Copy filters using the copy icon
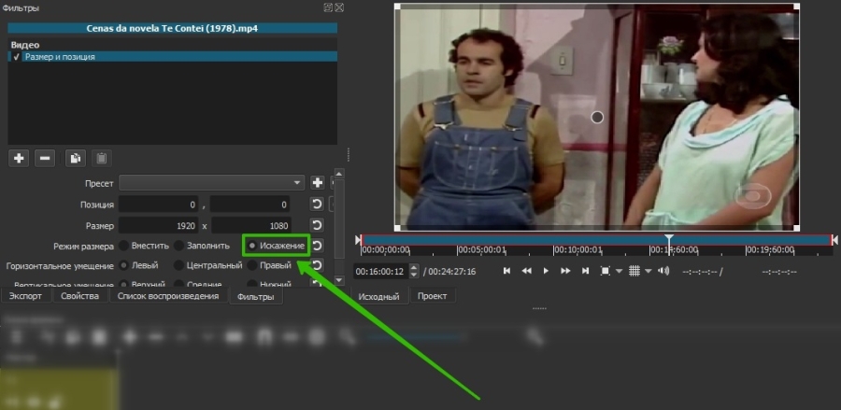The height and width of the screenshot is (410, 841). pyautogui.click(x=77, y=158)
